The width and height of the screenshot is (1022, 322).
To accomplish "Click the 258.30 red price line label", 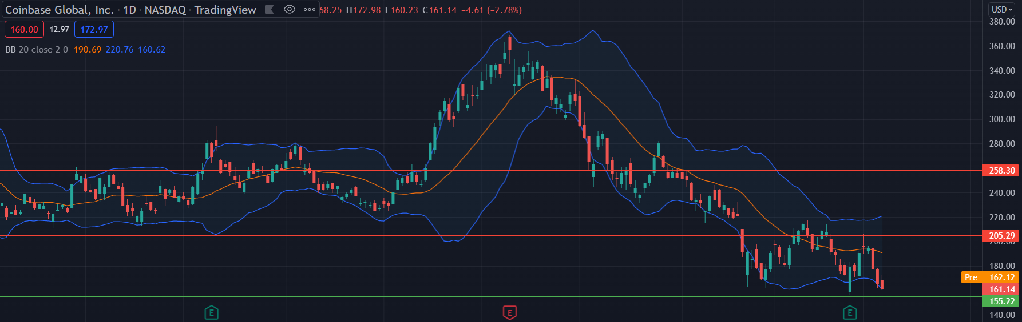I will point(1001,170).
